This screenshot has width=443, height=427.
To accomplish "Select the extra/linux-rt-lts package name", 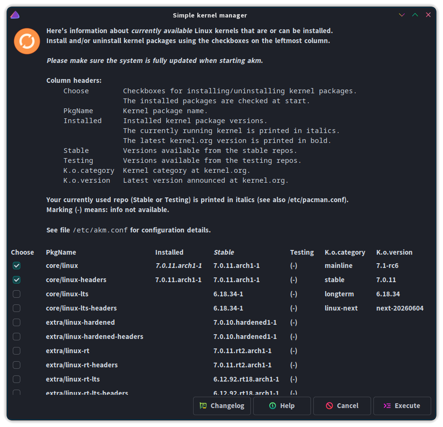I will [73, 379].
